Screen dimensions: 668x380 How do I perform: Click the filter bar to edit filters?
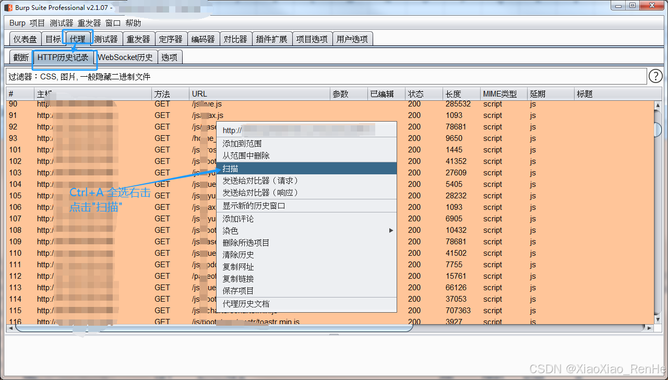[x=326, y=76]
